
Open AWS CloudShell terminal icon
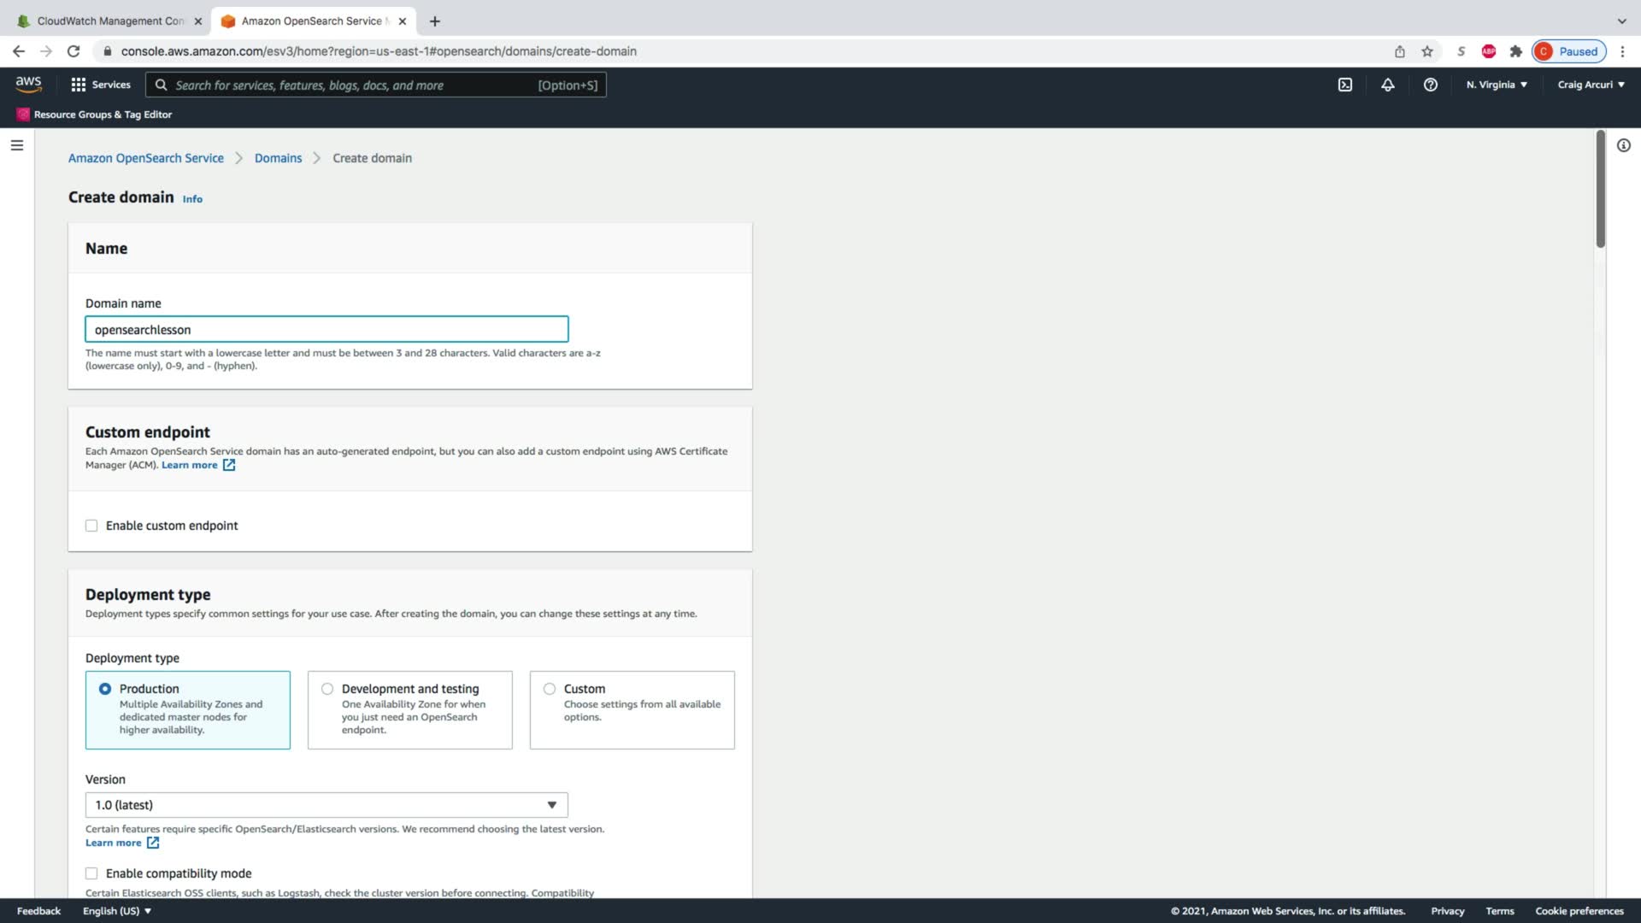(1344, 85)
